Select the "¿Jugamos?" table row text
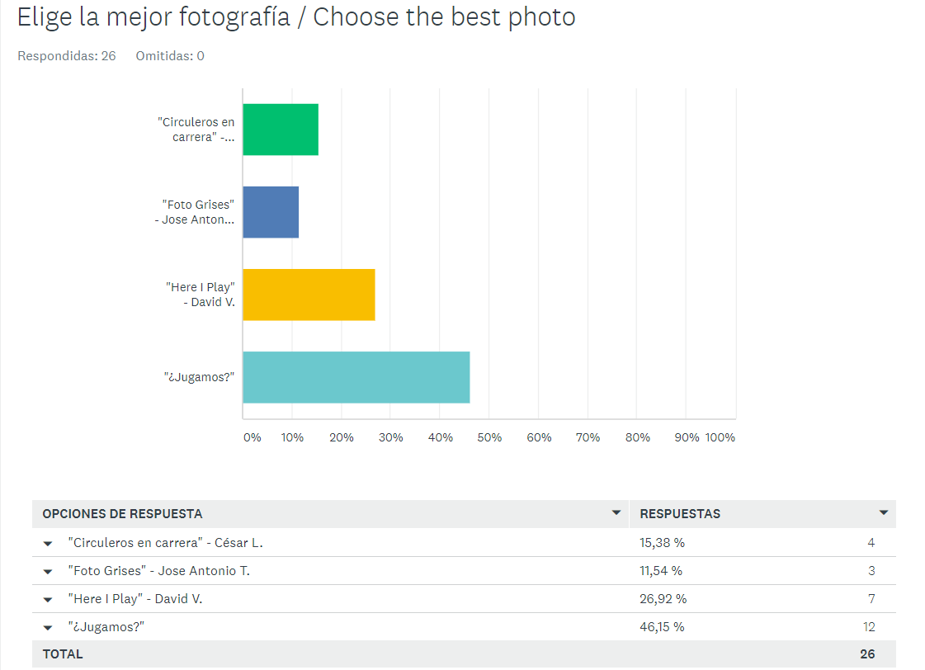 [106, 627]
